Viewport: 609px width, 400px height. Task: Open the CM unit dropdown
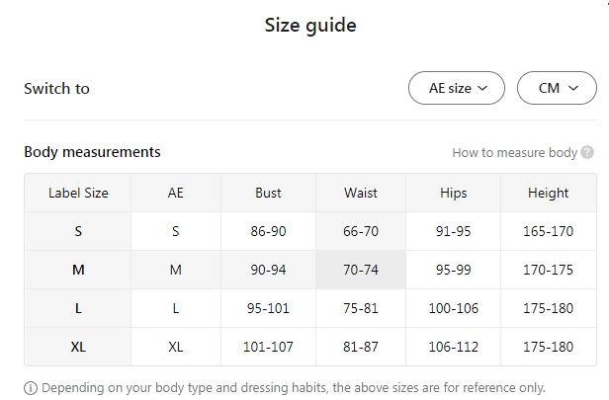[557, 88]
